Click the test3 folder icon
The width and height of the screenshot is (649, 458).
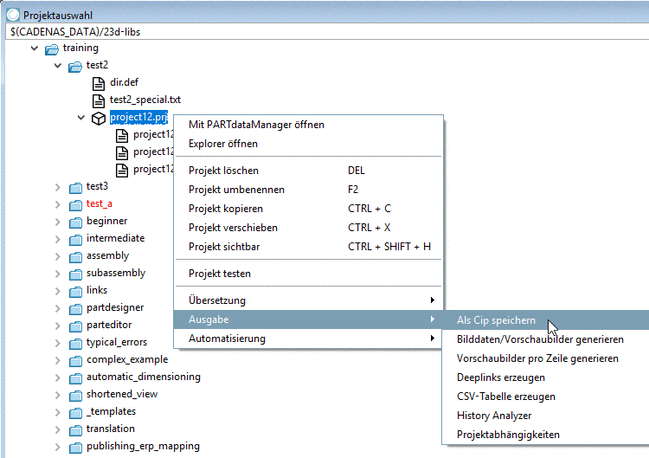(75, 188)
